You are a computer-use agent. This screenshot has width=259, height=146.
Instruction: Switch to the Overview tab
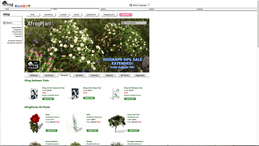point(49,75)
